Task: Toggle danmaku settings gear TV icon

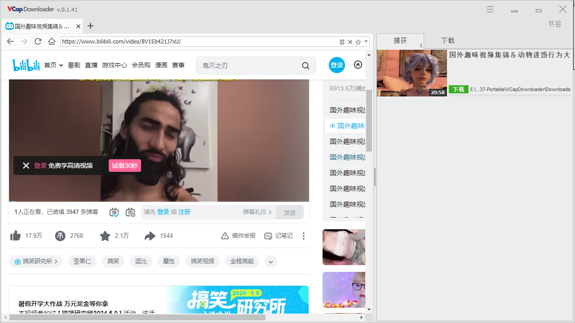Action: (x=130, y=212)
